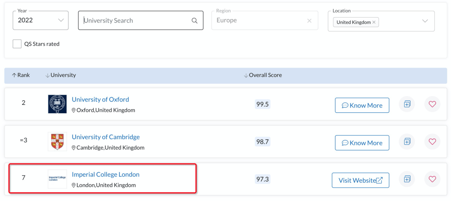The height and width of the screenshot is (201, 451).
Task: Favorite Imperial College London with heart icon
Action: (x=432, y=179)
